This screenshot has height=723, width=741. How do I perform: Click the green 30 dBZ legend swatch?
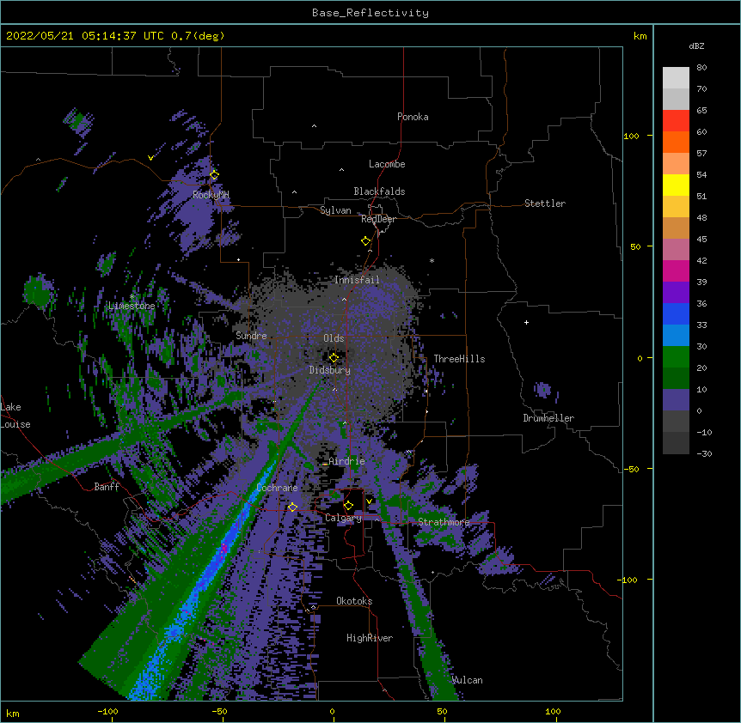click(676, 357)
